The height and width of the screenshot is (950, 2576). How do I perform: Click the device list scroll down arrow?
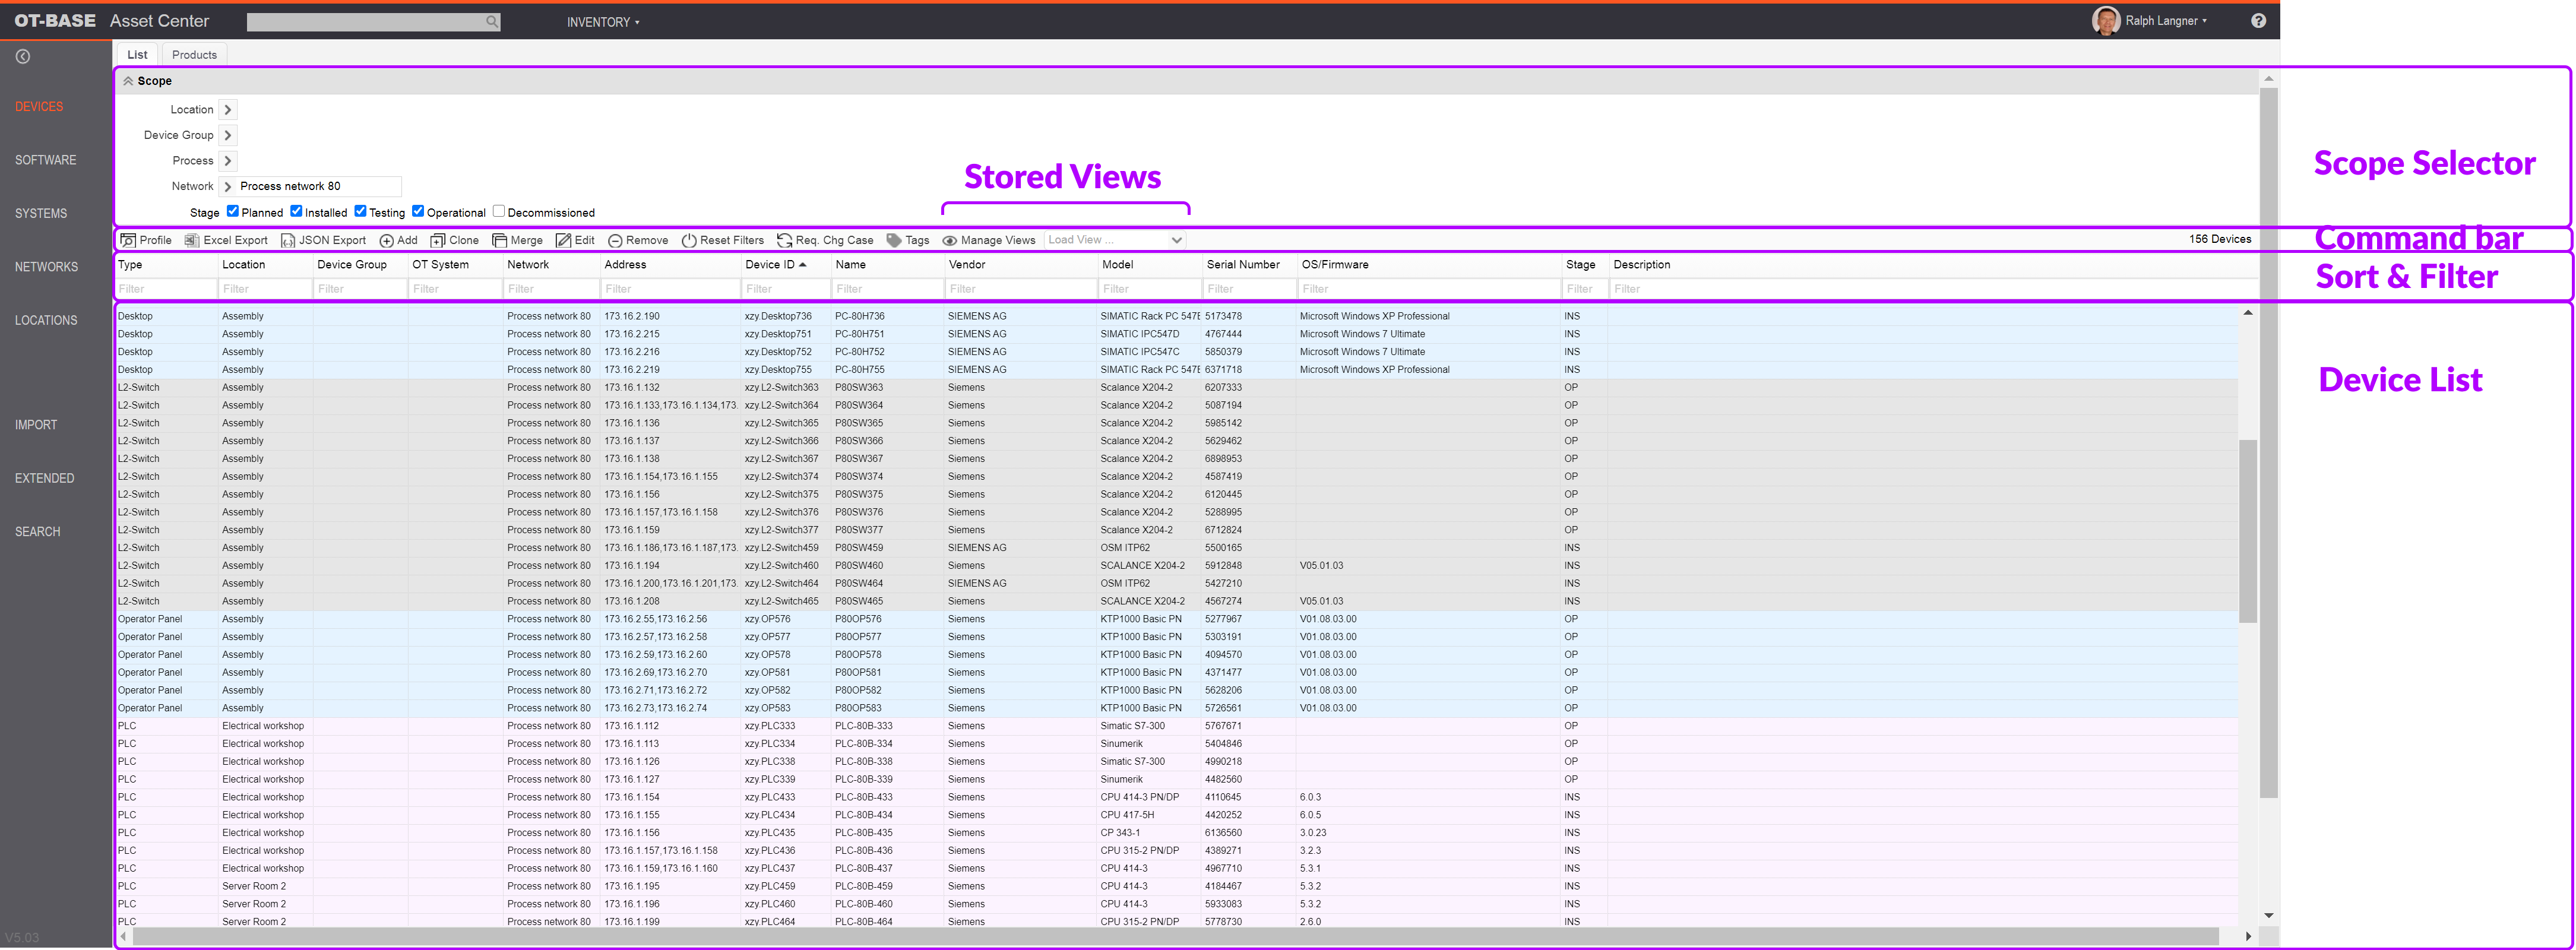pyautogui.click(x=2268, y=915)
